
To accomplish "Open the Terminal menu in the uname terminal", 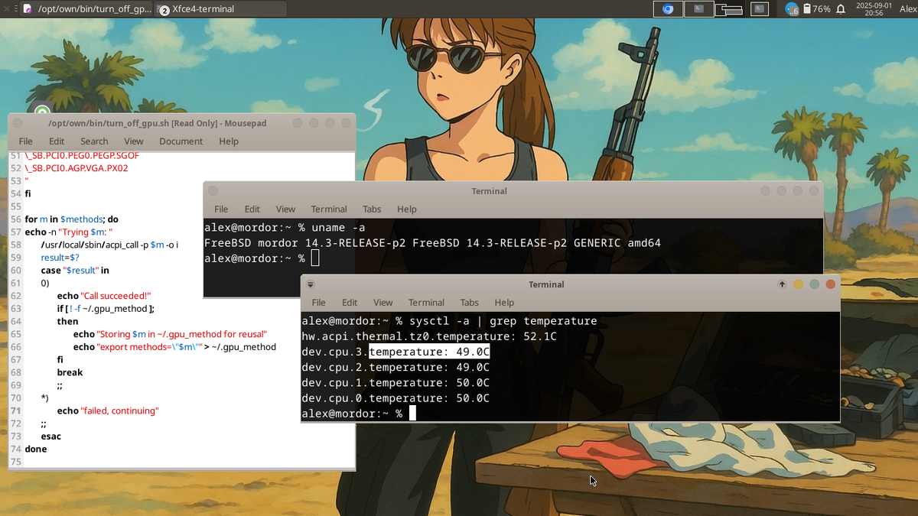I will point(329,209).
